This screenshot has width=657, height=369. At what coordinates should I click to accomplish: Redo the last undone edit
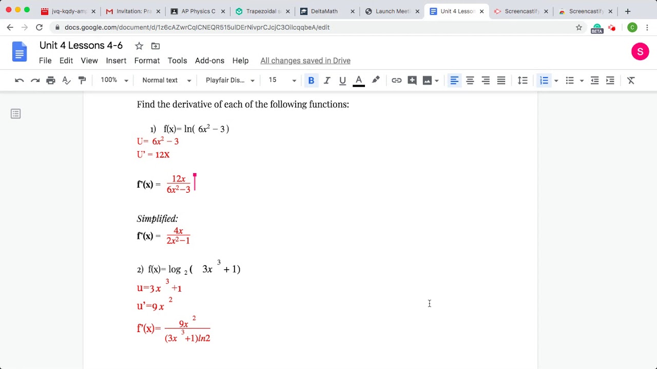tap(35, 80)
